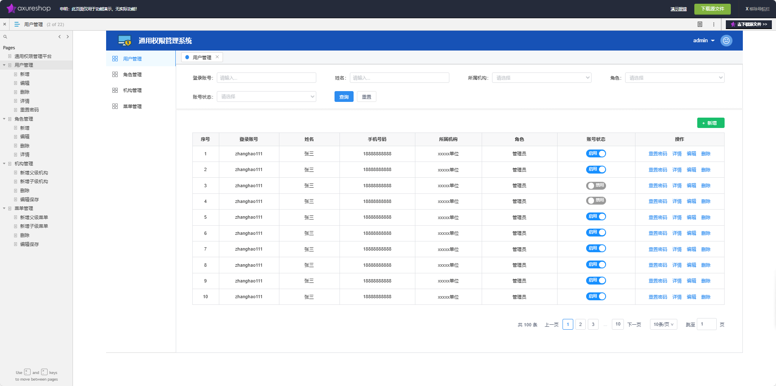Viewport: 776px width, 386px height.
Task: Collapse the 机构管理 tree node
Action: [4, 164]
